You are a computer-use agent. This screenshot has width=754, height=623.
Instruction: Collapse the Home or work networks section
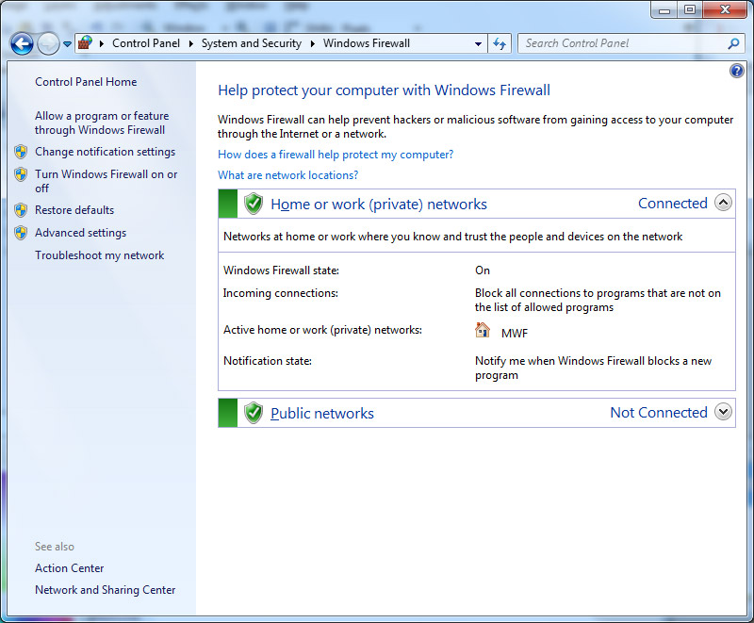[723, 203]
